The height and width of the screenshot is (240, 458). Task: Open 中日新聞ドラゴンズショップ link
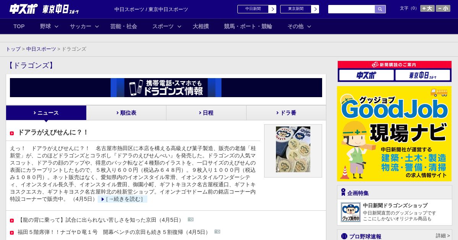395,205
